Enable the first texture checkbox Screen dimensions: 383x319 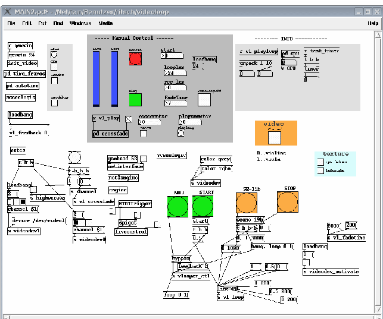pyautogui.click(x=321, y=162)
